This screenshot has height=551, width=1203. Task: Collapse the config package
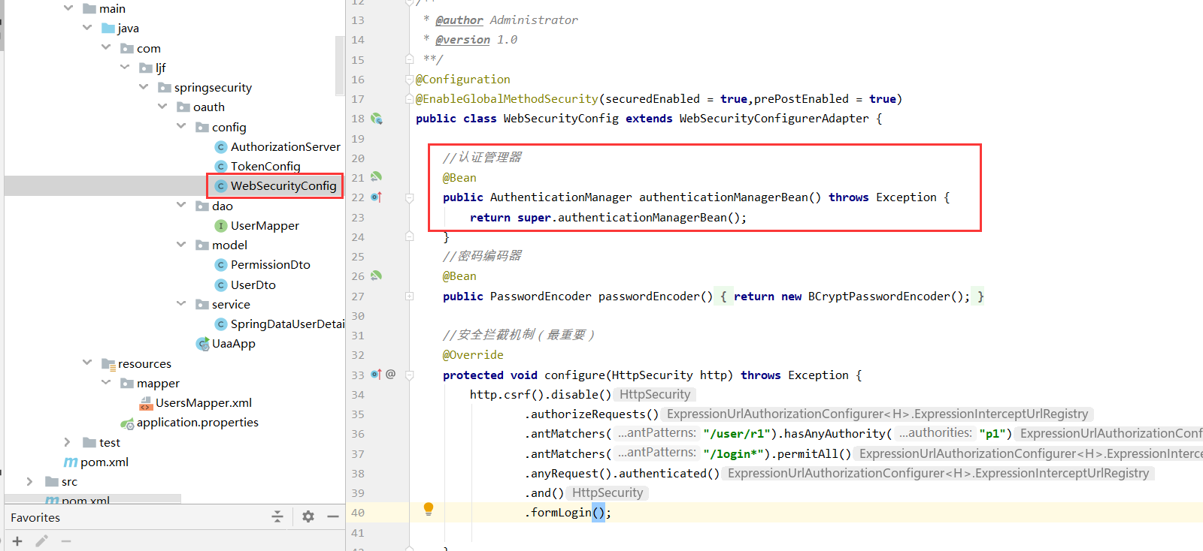click(x=181, y=126)
